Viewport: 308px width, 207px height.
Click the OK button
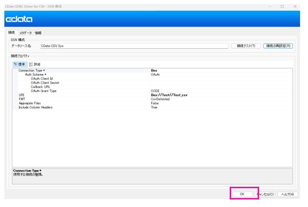(242, 194)
